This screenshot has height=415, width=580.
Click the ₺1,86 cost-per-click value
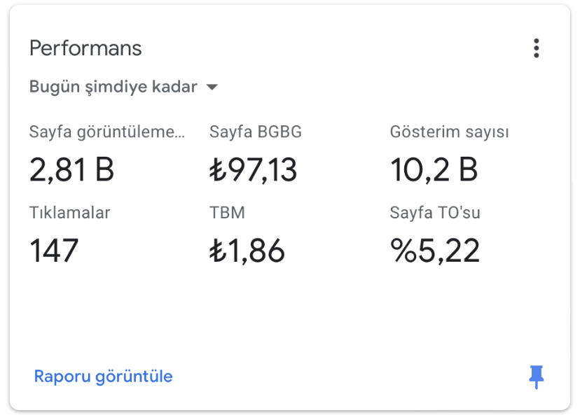click(x=247, y=251)
